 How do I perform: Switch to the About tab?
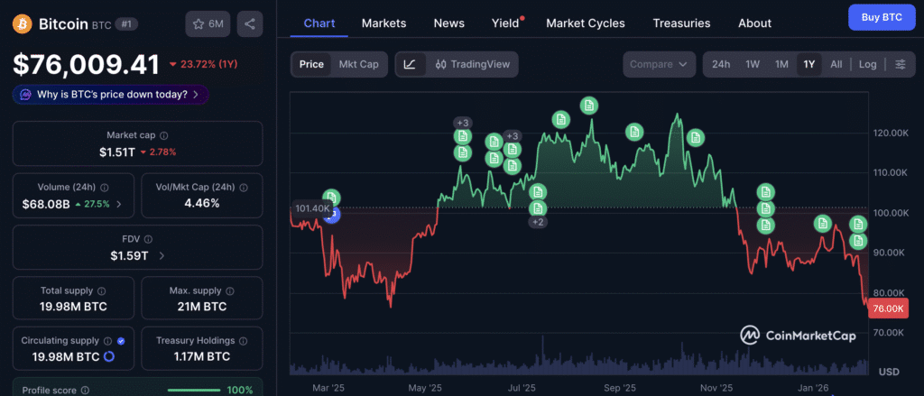click(754, 23)
